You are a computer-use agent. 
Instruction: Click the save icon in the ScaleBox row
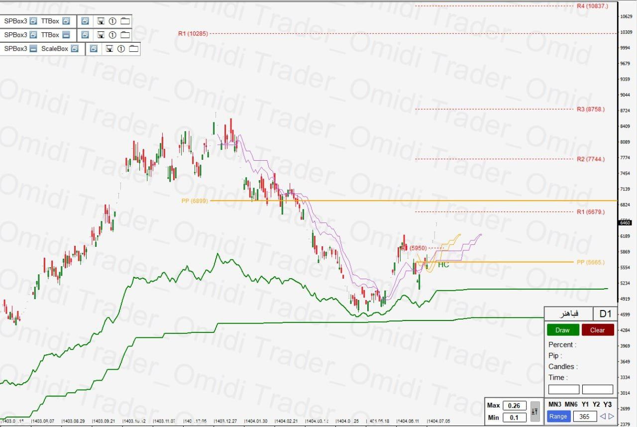pyautogui.click(x=109, y=49)
